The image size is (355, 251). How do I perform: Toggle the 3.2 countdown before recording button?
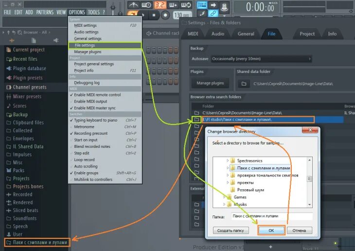[160, 5]
